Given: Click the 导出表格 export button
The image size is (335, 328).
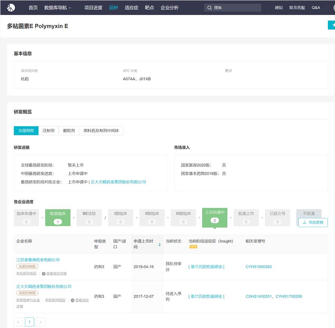Looking at the screenshot, I should (313, 222).
